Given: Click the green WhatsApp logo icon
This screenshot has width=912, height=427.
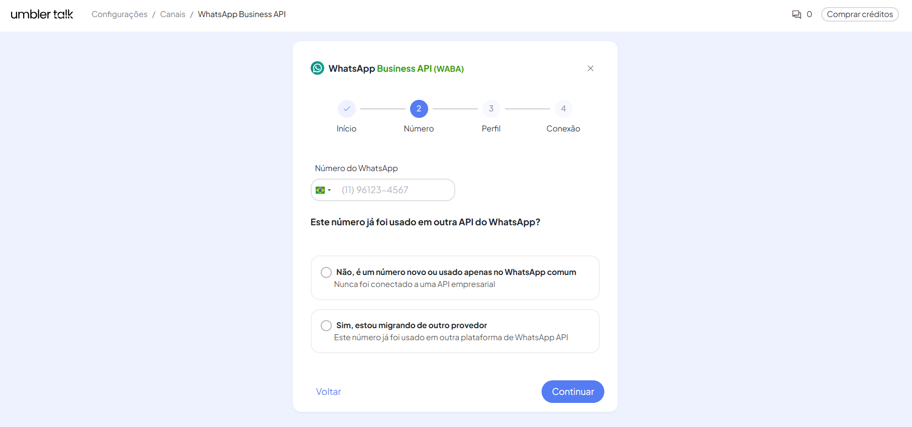Looking at the screenshot, I should [x=317, y=68].
